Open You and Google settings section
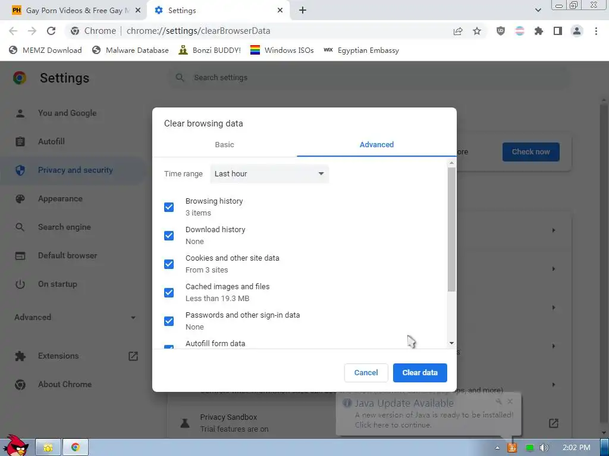609x456 pixels. click(67, 113)
